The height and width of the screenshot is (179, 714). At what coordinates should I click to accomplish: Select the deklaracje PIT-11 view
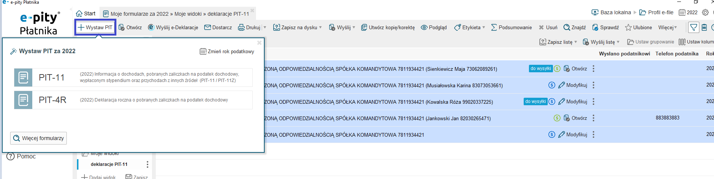(x=109, y=164)
